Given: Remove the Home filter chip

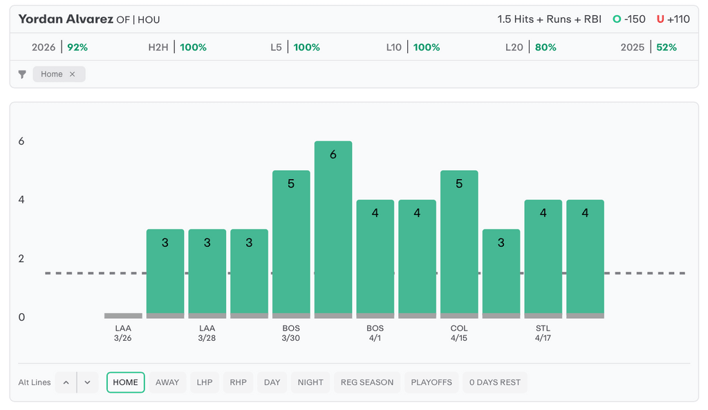Looking at the screenshot, I should point(72,75).
